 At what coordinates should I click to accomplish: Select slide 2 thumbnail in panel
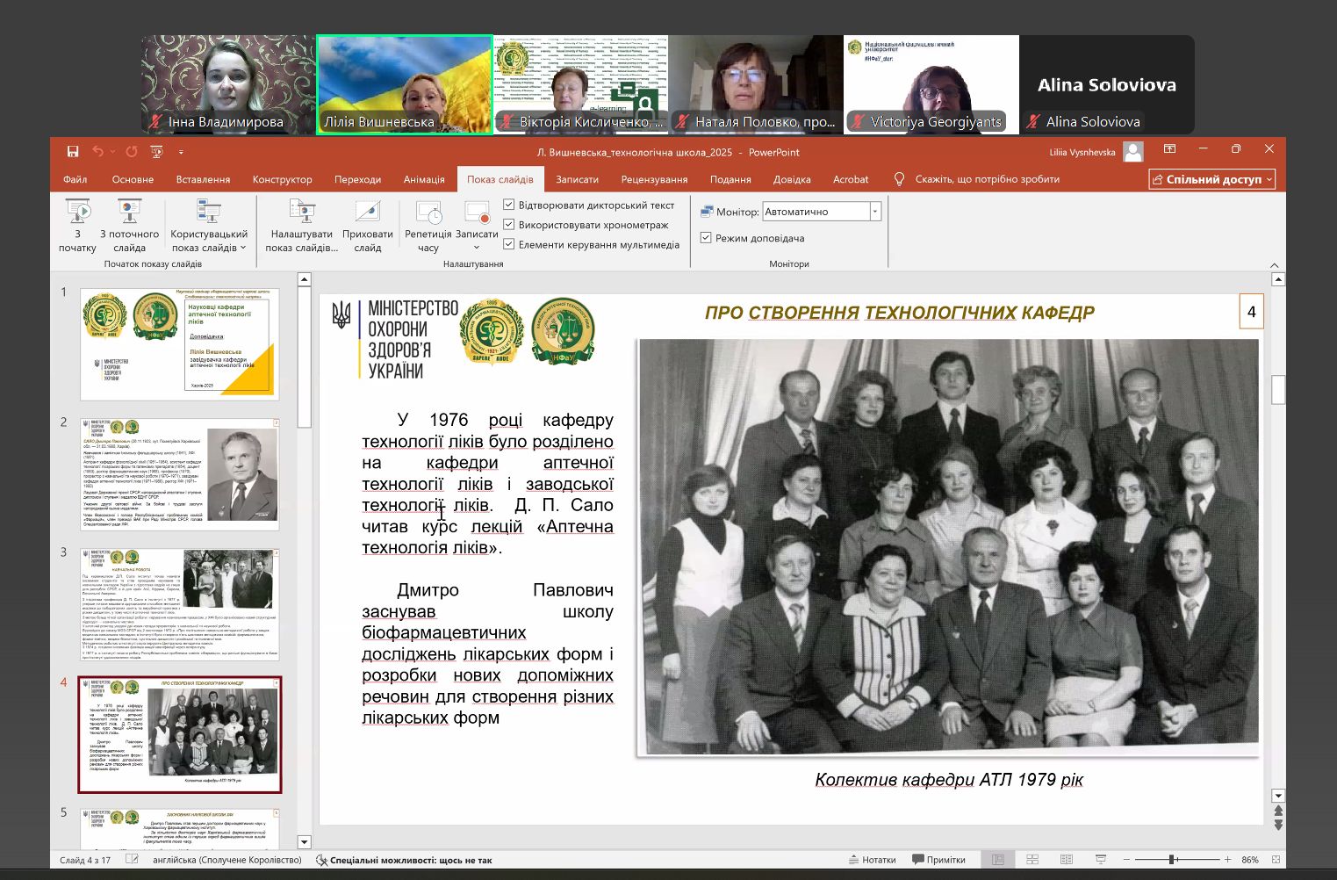point(180,475)
